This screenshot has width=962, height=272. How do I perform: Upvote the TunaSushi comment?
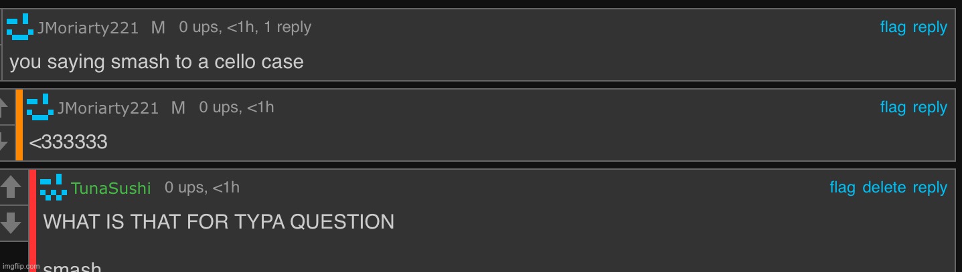(x=11, y=186)
